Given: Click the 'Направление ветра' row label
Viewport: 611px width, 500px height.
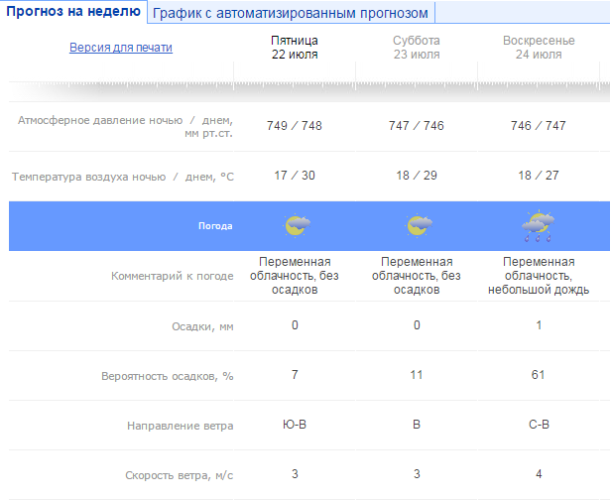Looking at the screenshot, I should tap(180, 427).
